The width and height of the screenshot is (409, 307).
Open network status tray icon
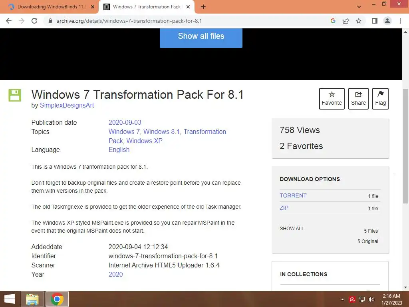362,299
